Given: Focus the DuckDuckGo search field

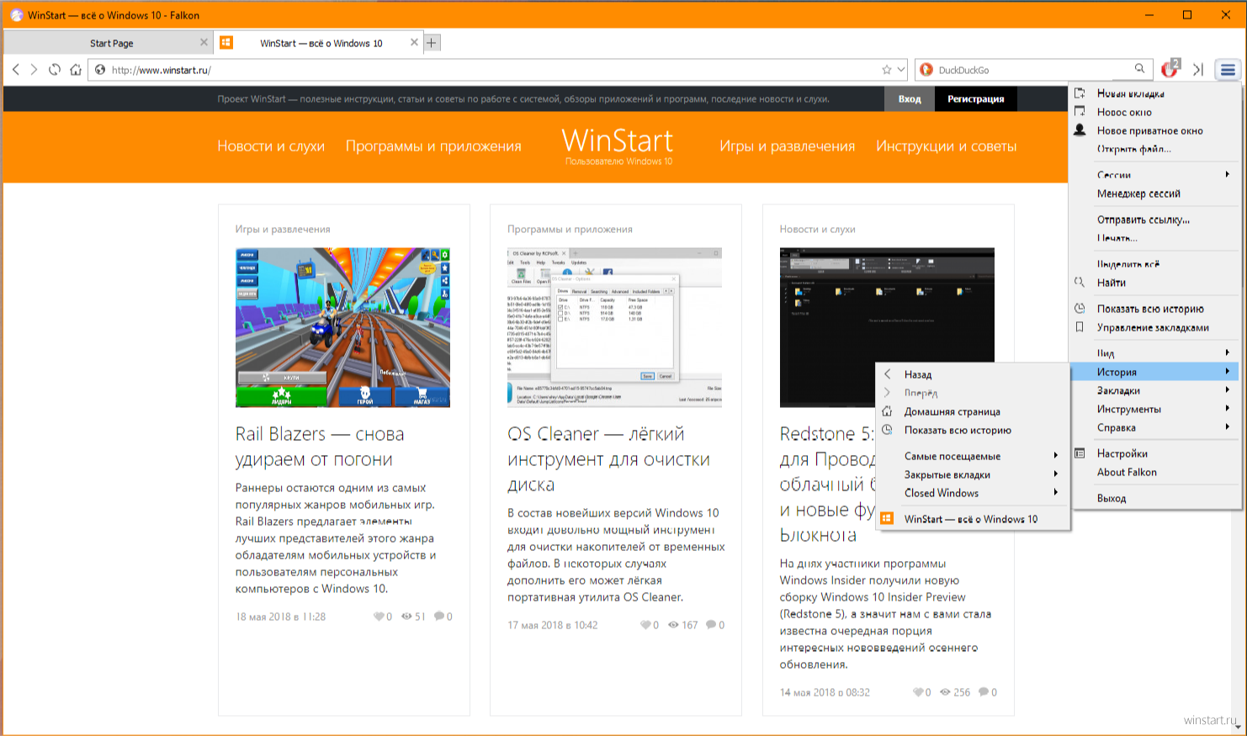Looking at the screenshot, I should point(1033,70).
